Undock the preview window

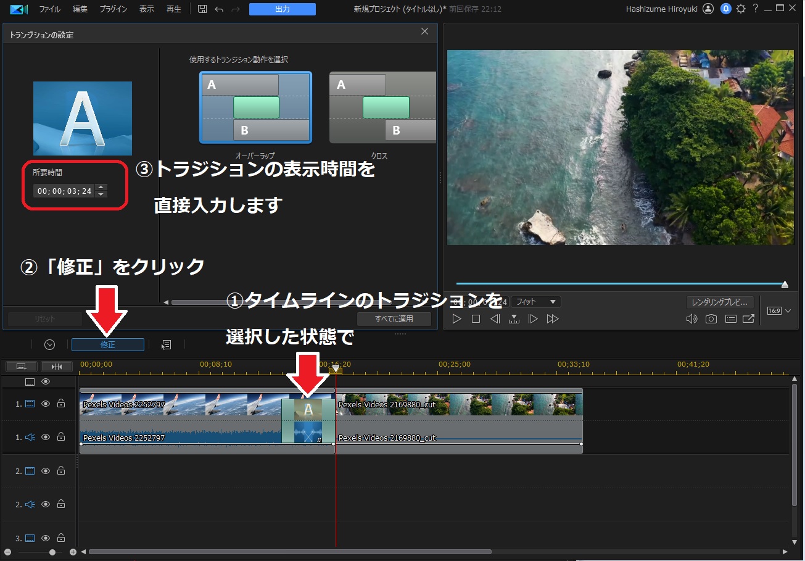[748, 319]
